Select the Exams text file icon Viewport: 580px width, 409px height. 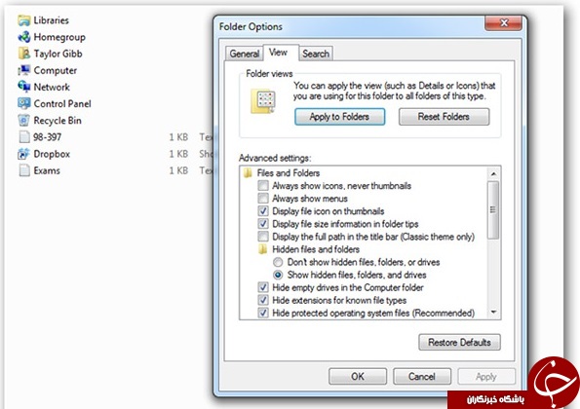[24, 170]
